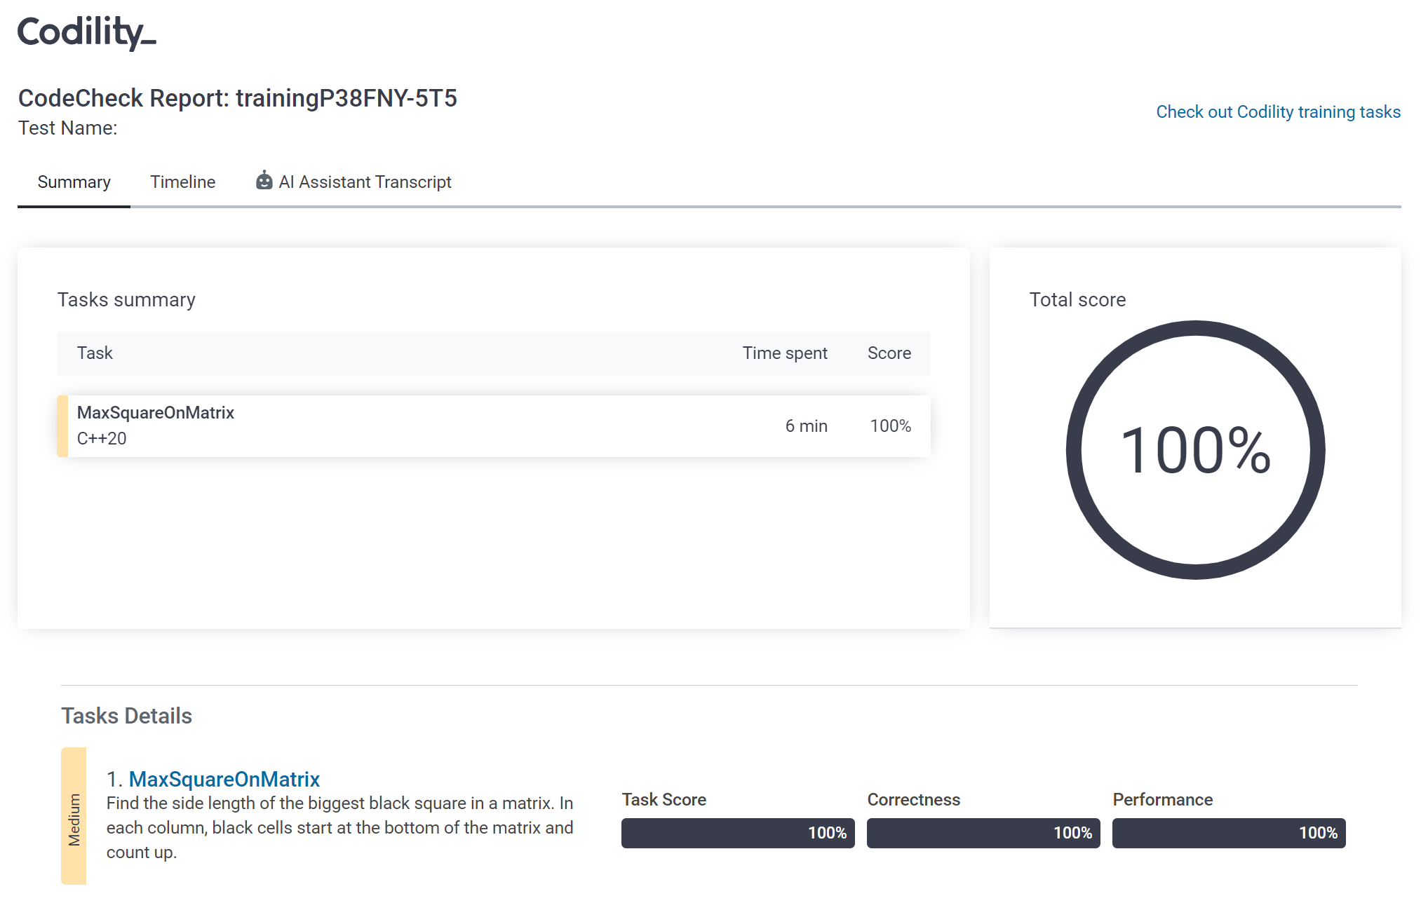Viewport: 1421px width, 910px height.
Task: Click the C++20 language label
Action: coord(102,438)
